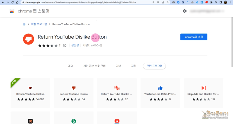
Task: Open Return YouTube Dislike ... card with 20 ratings
Action: point(117,93)
